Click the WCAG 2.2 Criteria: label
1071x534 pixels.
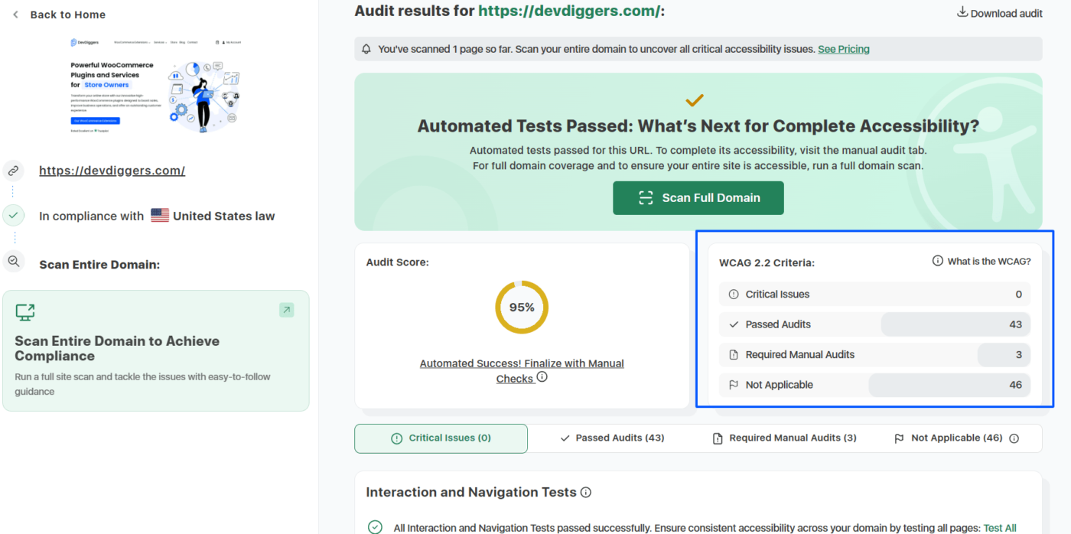[x=767, y=262]
